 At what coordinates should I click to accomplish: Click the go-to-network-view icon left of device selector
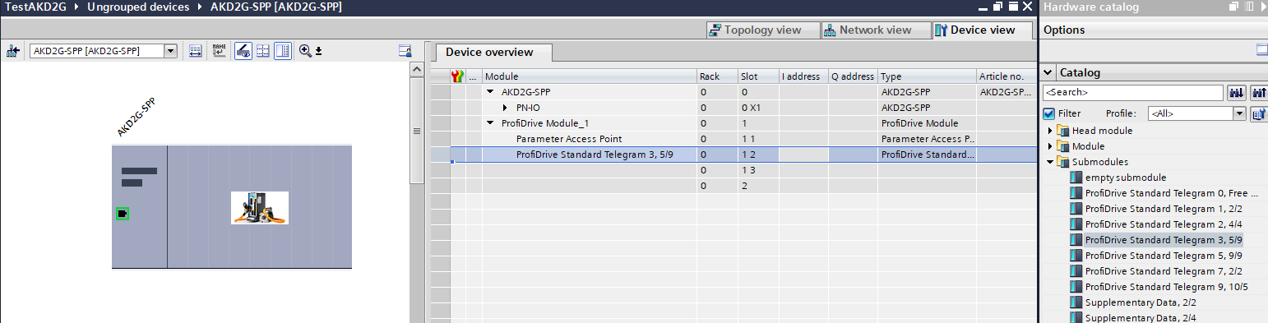click(12, 51)
